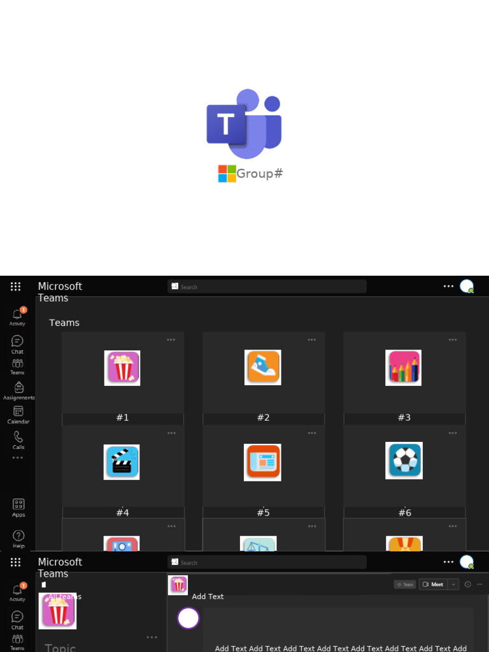Expand the Meet dropdown arrow
Viewport: 489px width, 652px height.
pyautogui.click(x=453, y=585)
